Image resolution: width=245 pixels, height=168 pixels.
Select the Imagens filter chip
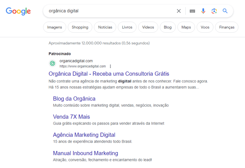coord(55,27)
